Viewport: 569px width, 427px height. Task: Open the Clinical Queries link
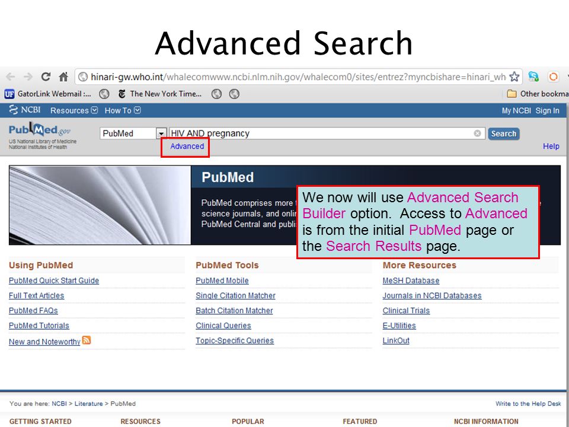pos(223,326)
